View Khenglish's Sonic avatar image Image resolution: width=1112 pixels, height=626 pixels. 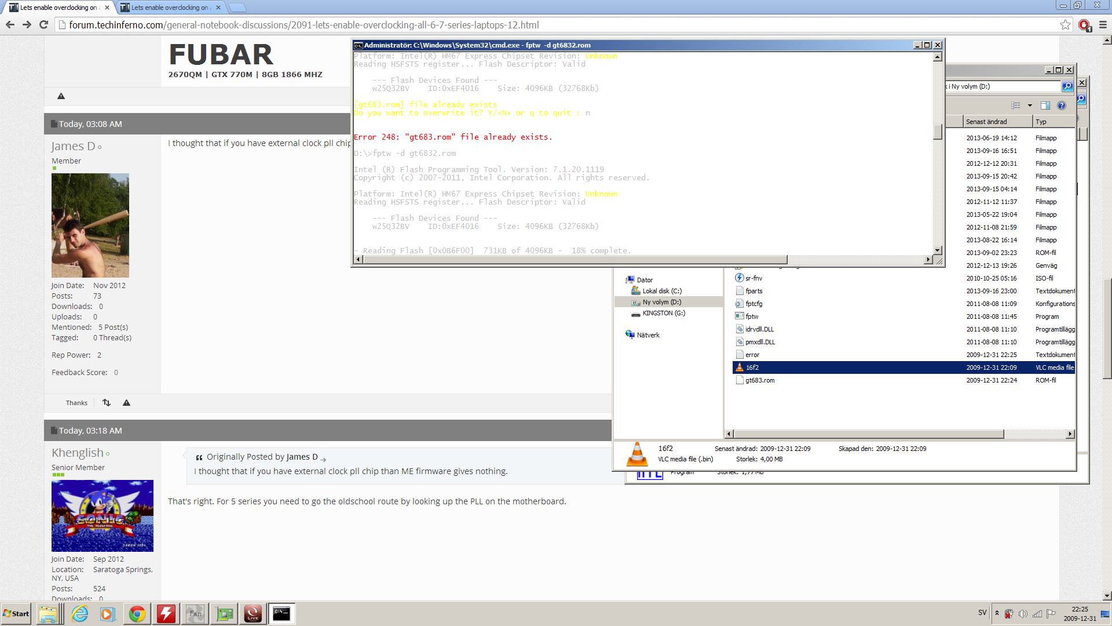tap(103, 515)
